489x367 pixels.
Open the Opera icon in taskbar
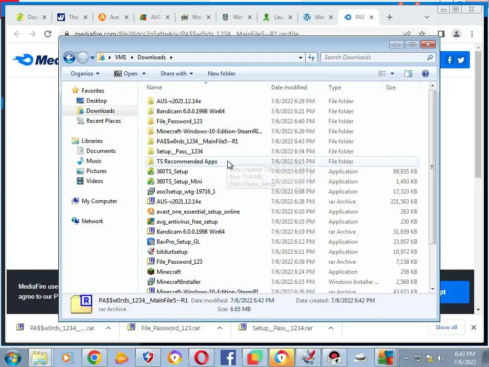click(202, 357)
